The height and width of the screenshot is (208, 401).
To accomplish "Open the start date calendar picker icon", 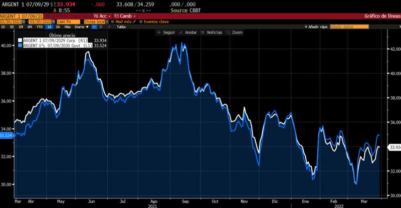I will pyautogui.click(x=23, y=21).
